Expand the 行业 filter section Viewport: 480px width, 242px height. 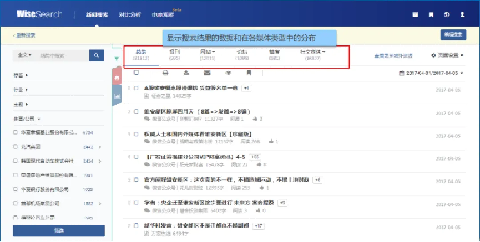pyautogui.click(x=21, y=89)
